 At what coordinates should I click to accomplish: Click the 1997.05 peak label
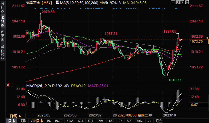click(170, 31)
